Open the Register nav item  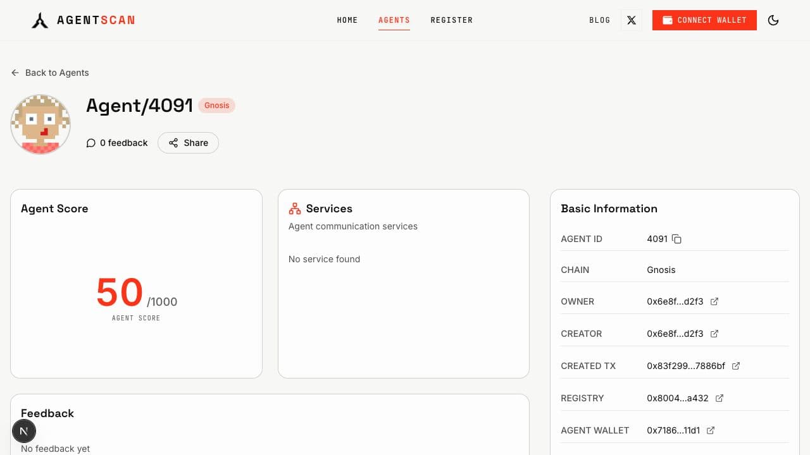(452, 20)
